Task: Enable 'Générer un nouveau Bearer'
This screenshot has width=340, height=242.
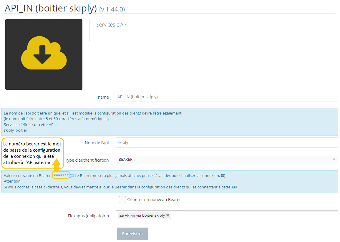Action: click(x=122, y=200)
